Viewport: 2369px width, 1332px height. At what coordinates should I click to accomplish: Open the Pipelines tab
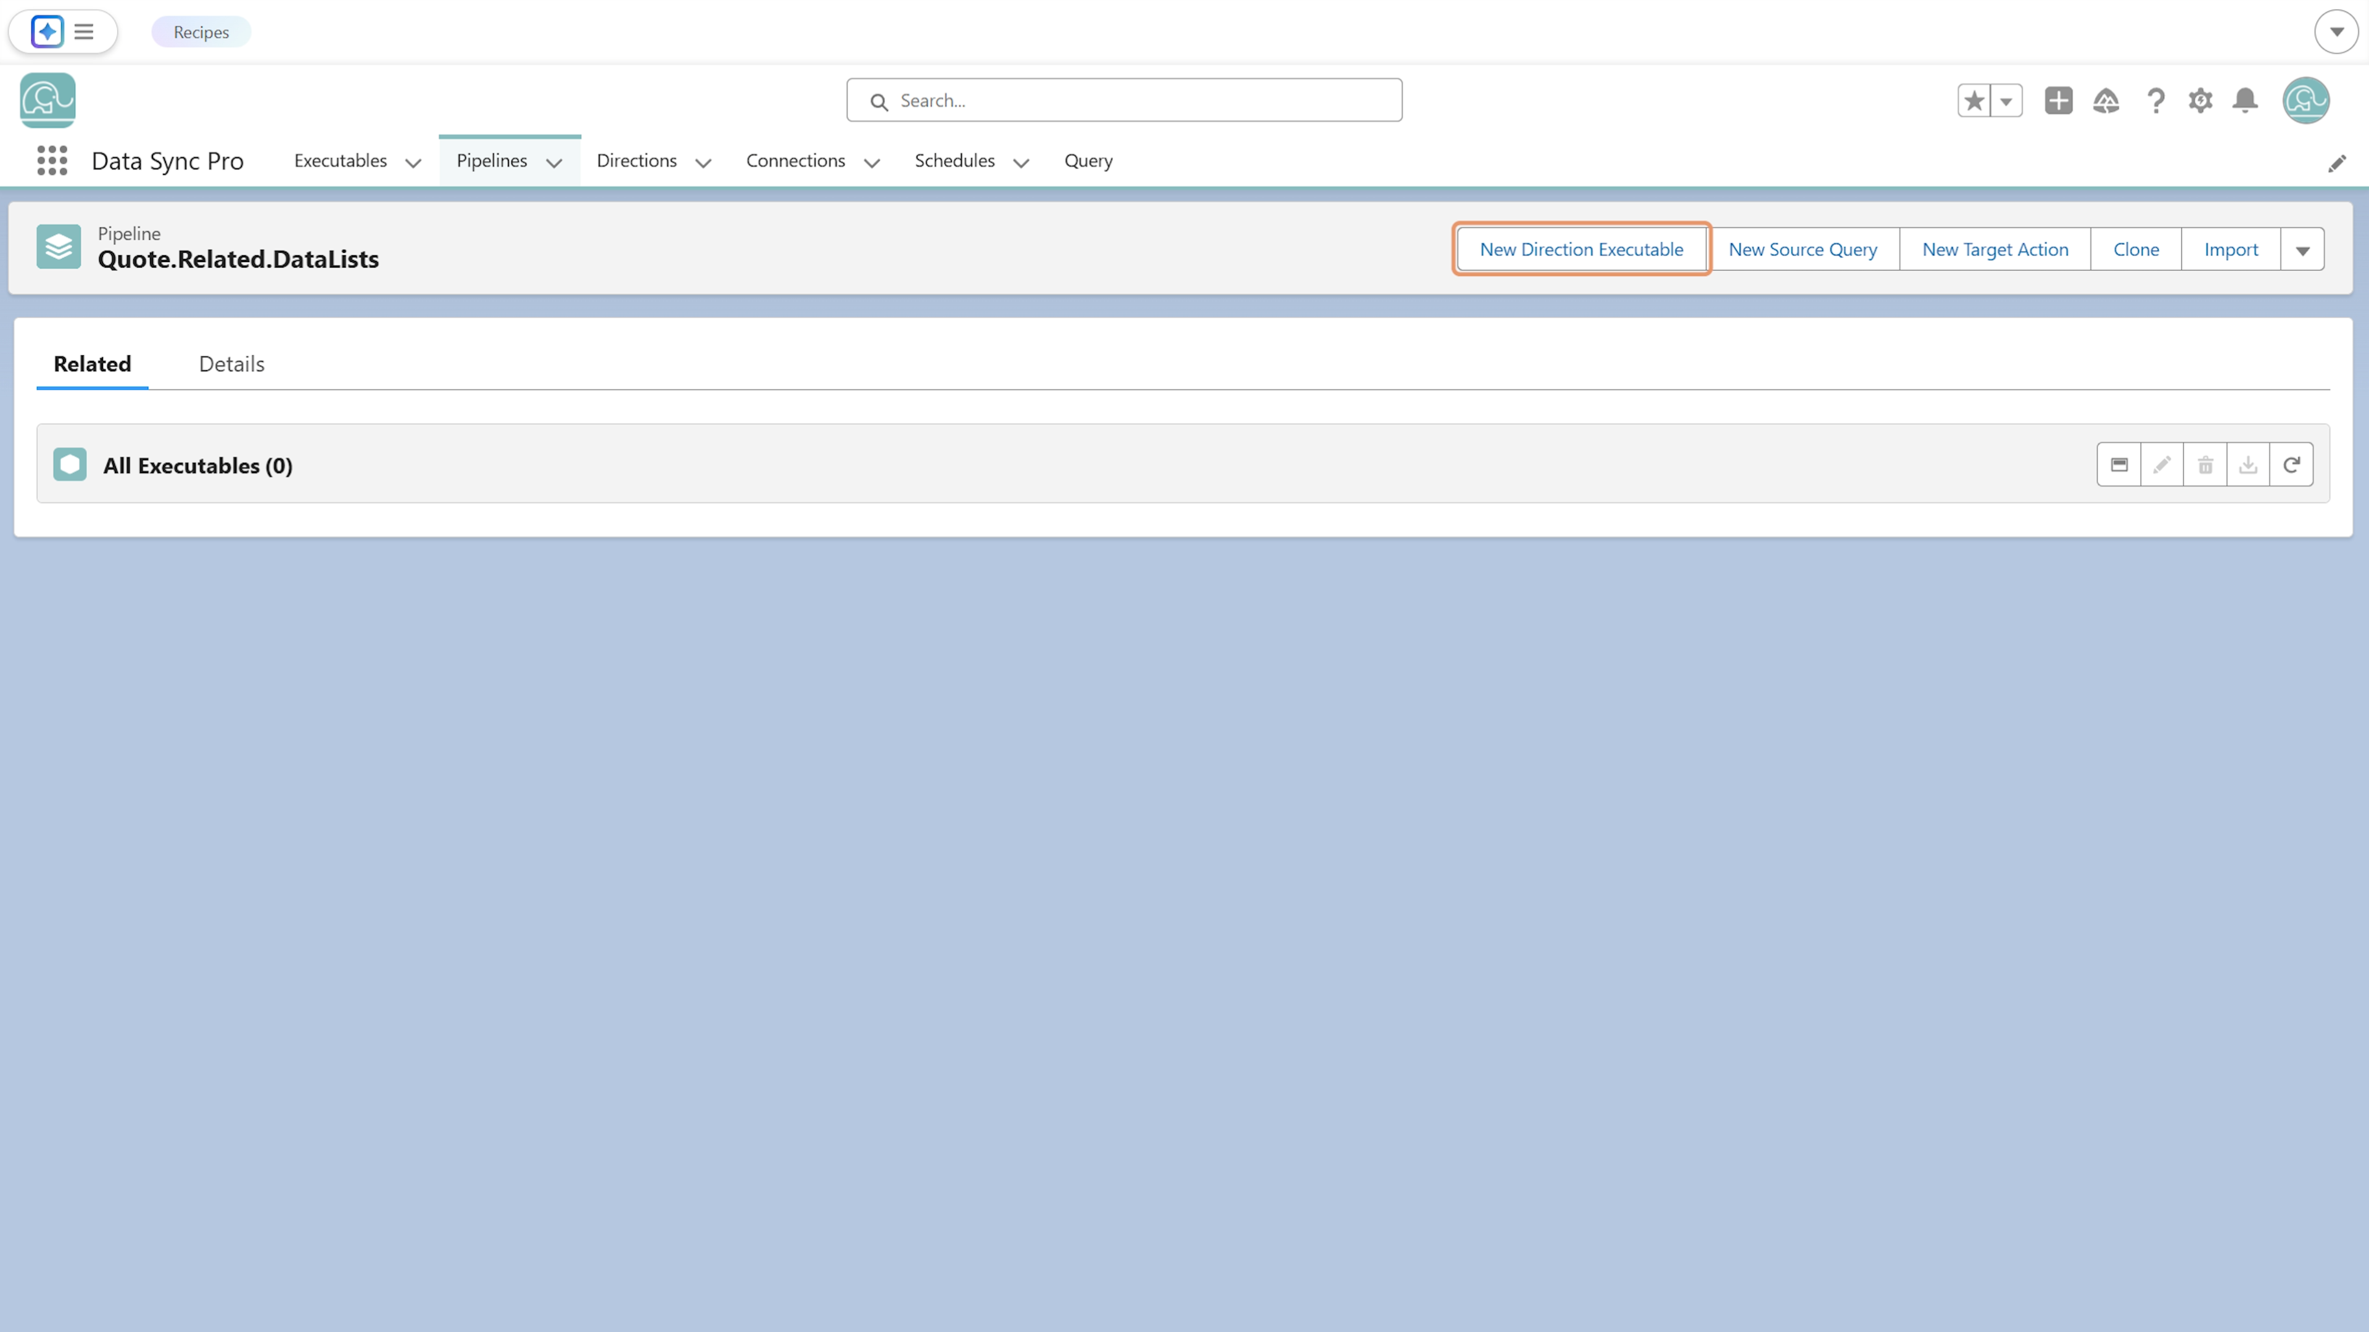point(491,160)
